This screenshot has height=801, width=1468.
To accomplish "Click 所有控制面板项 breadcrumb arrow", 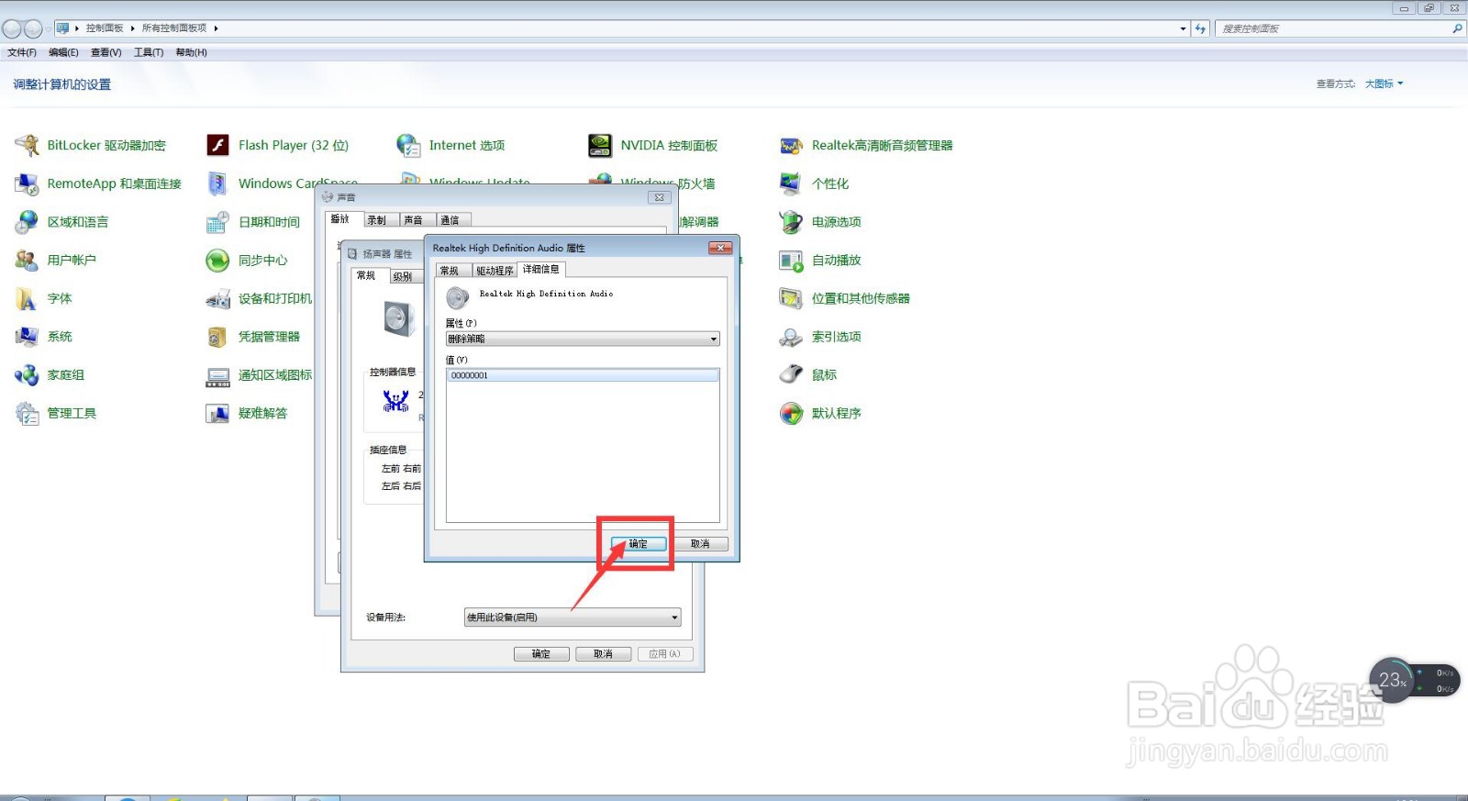I will (x=216, y=28).
